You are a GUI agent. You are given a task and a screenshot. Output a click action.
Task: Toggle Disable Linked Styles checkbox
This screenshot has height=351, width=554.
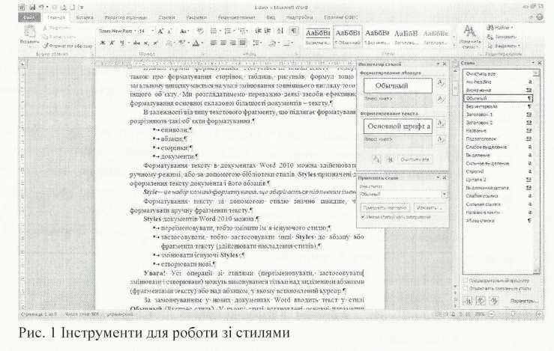point(466,288)
